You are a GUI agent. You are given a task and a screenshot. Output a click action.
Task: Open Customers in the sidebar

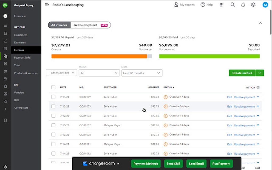click(x=21, y=35)
